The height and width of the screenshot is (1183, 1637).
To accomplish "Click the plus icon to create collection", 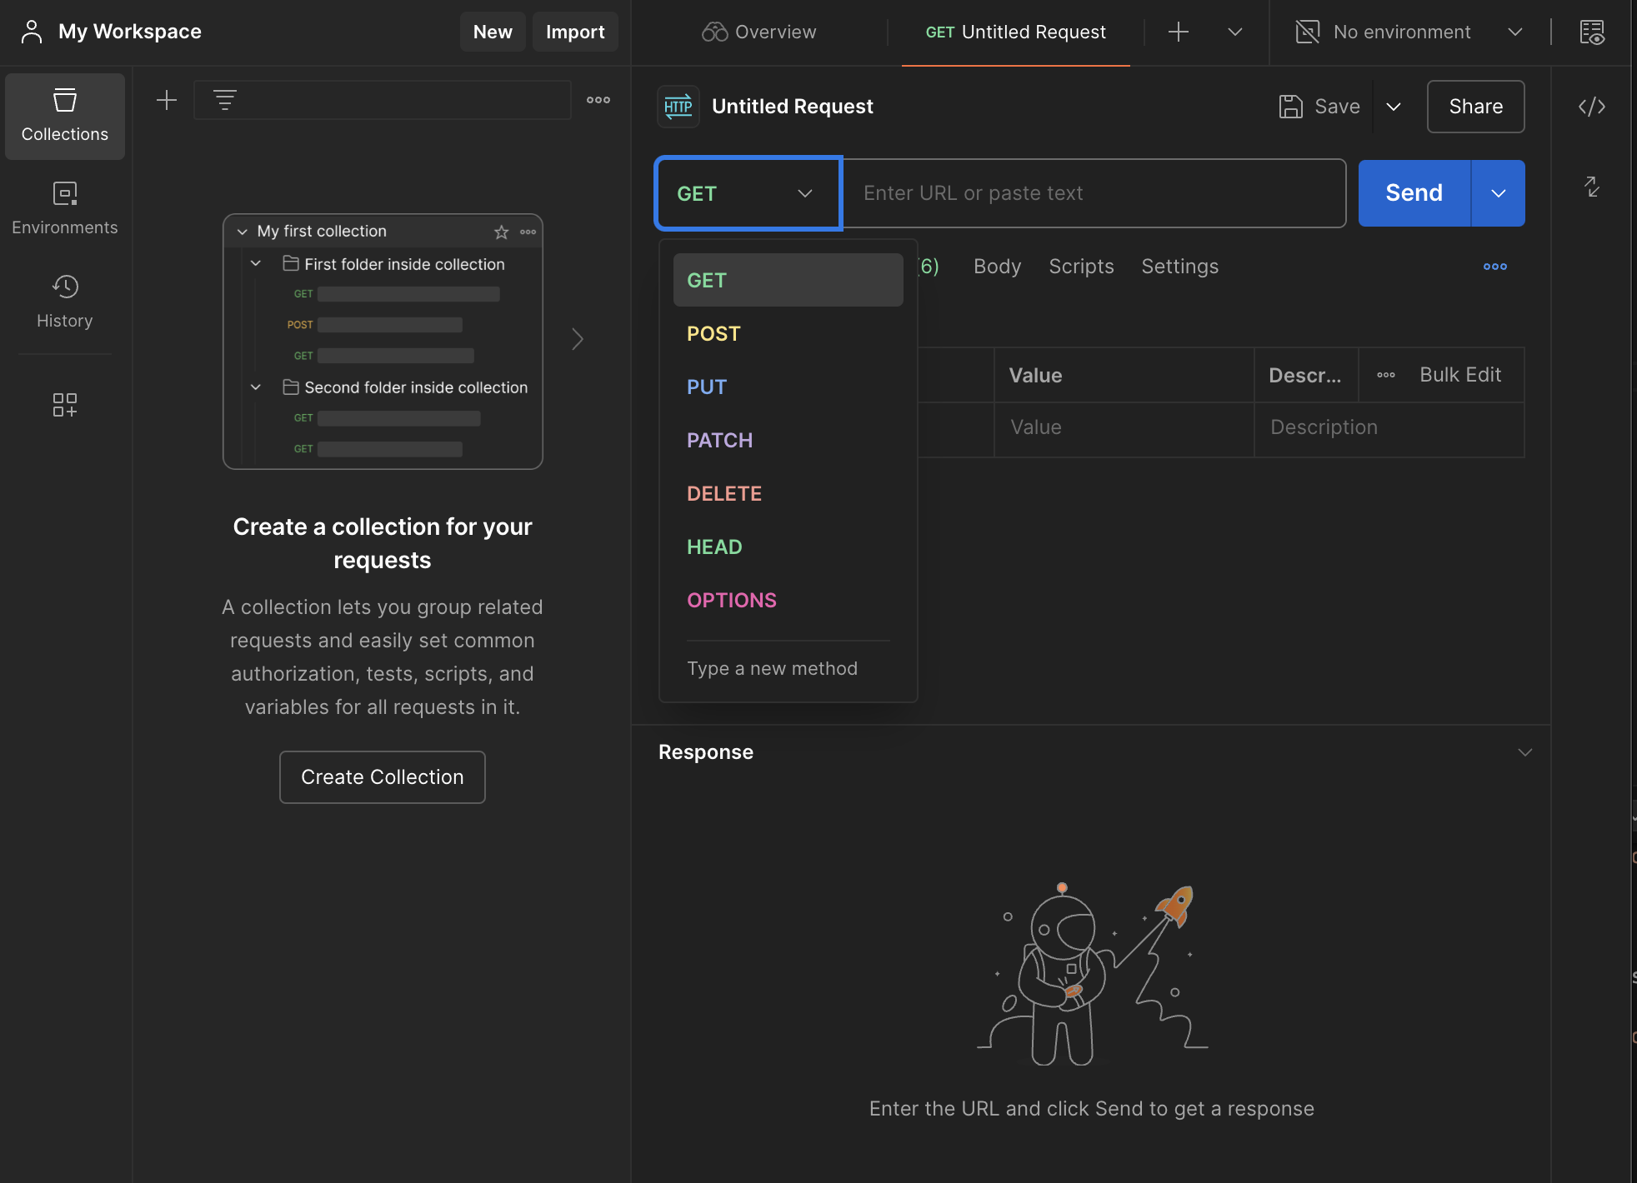I will [x=167, y=100].
